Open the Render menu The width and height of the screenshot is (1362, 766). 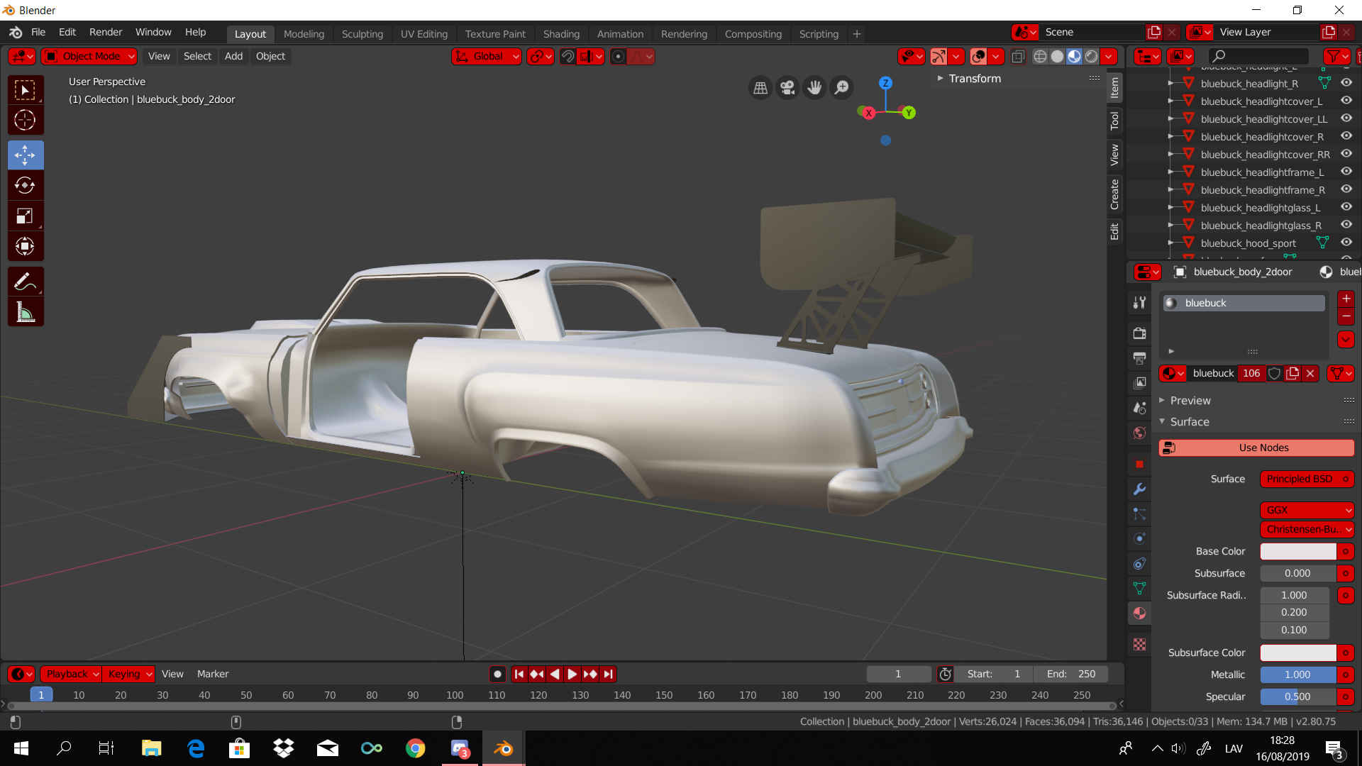click(106, 32)
